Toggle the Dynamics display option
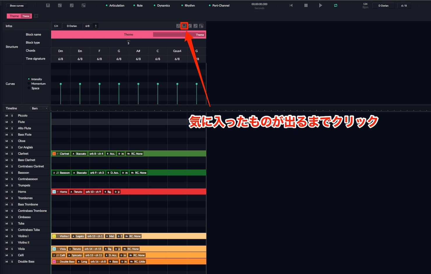Viewport: 431px width, 274px height. pyautogui.click(x=162, y=6)
